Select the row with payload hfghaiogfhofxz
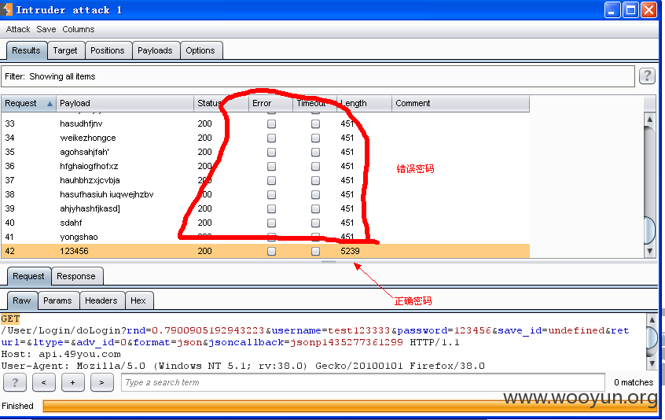The image size is (665, 420). click(x=266, y=166)
